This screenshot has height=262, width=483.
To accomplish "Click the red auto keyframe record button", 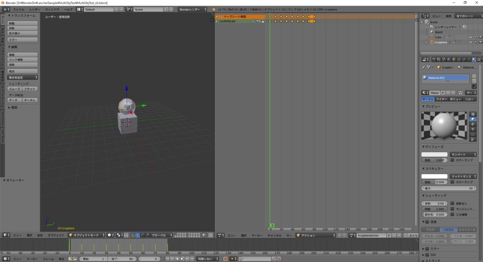I will (225, 259).
